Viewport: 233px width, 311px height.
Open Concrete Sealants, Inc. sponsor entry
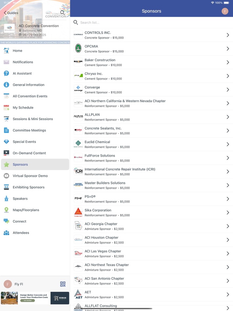tap(152, 131)
